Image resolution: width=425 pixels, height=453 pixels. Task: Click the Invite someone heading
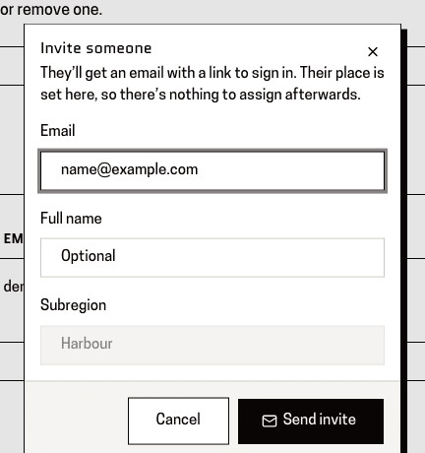click(x=96, y=48)
